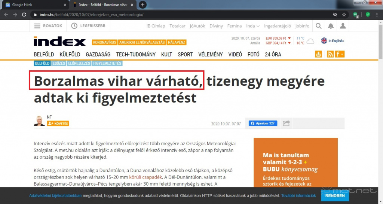Open notifications bell icon
The image size is (383, 204).
(331, 26)
